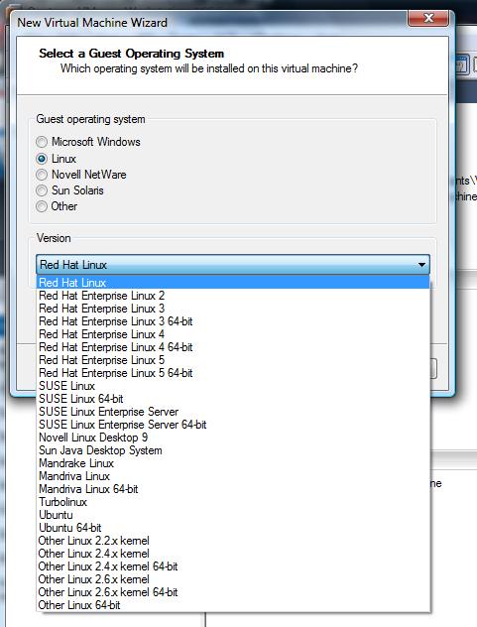Select the Sun Solaris option
The height and width of the screenshot is (627, 477).
(x=42, y=190)
